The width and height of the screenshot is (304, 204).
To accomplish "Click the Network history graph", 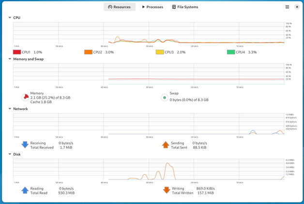I will pos(149,124).
